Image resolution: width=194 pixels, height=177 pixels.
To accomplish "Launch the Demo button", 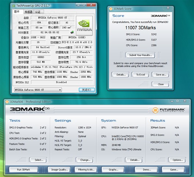I will coord(146,170).
